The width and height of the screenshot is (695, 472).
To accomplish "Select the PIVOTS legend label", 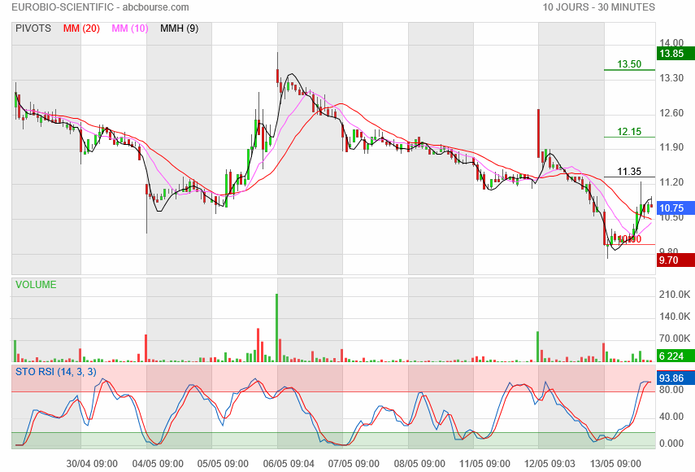I will pyautogui.click(x=33, y=28).
